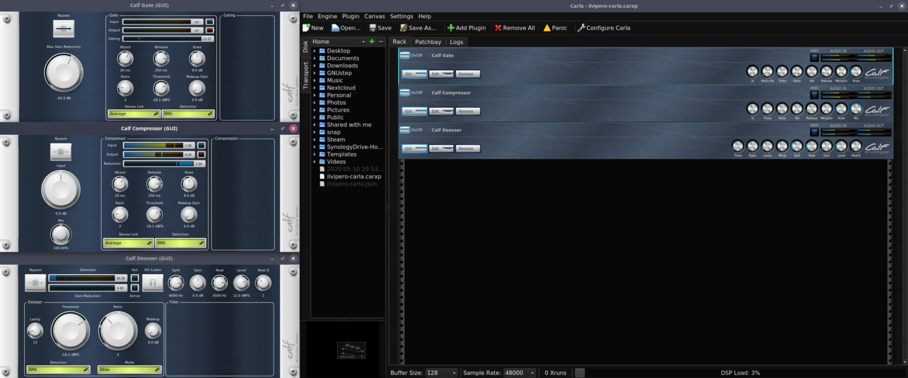This screenshot has width=908, height=378.
Task: Expand the Nextcloud folder in the file browser
Action: [x=316, y=87]
